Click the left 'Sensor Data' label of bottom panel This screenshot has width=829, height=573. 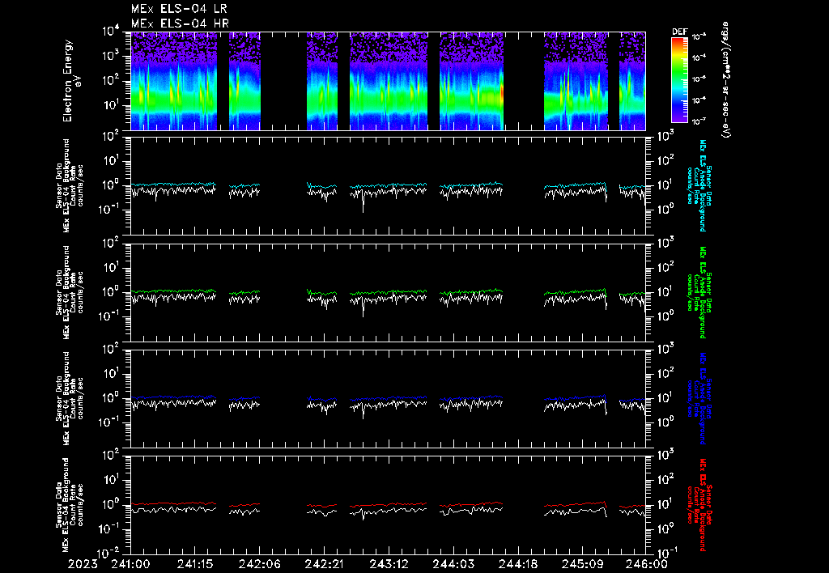click(58, 505)
